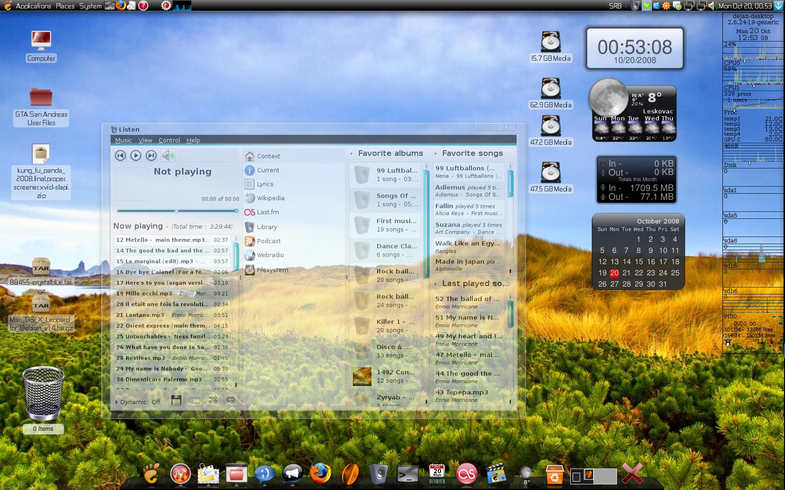Open the Control menu
Image resolution: width=785 pixels, height=490 pixels.
[169, 140]
